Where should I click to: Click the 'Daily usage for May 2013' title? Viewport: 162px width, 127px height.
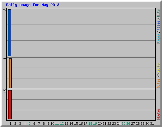33,5
